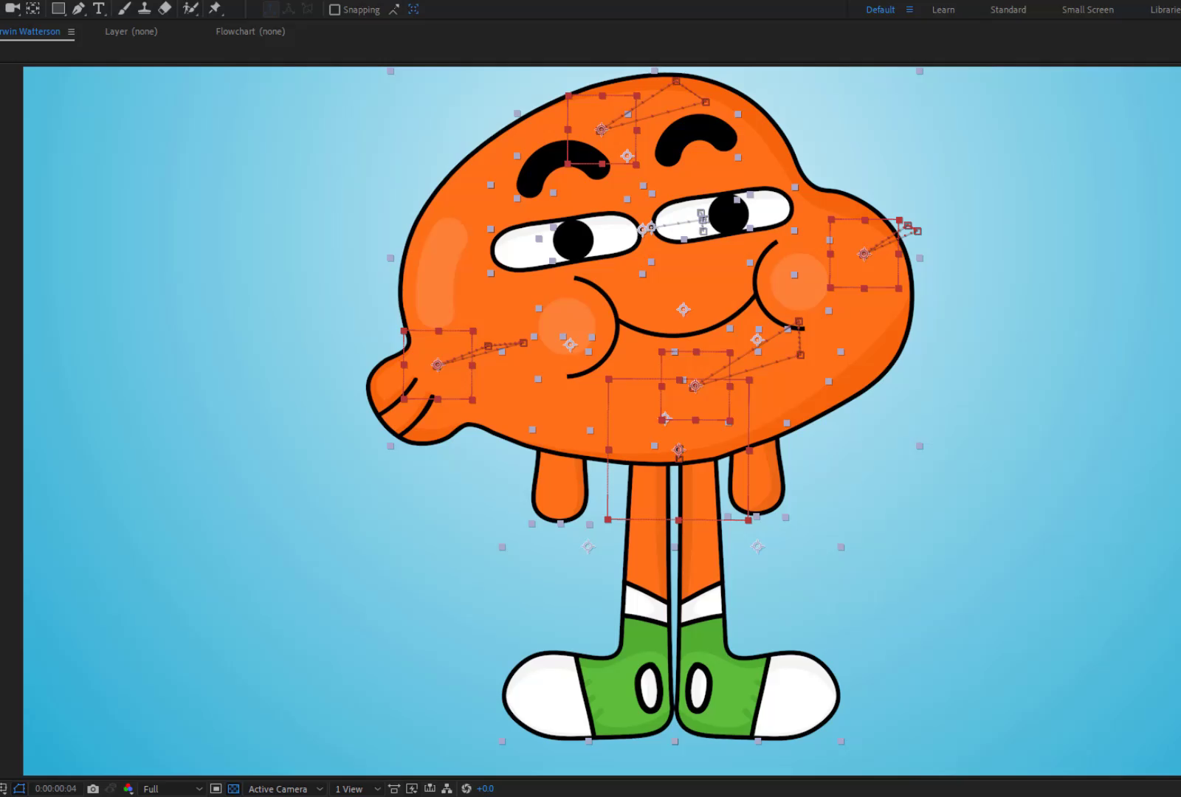Viewport: 1181px width, 797px height.
Task: Click the snap collapse edges icon beside Snapping
Action: [x=394, y=10]
